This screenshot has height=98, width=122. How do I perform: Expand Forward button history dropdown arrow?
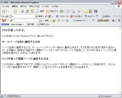19,11
